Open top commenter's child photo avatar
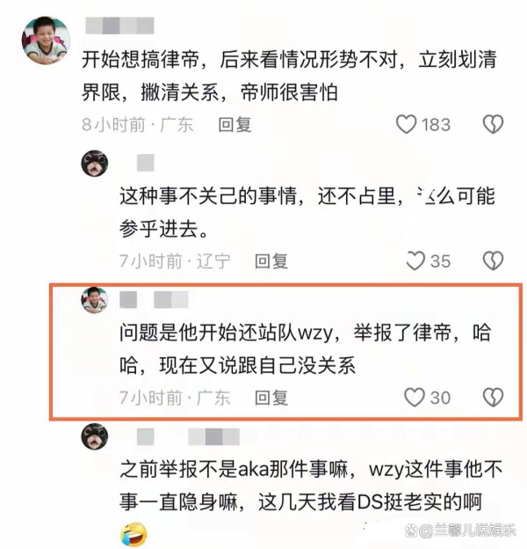This screenshot has height=549, width=527. pos(46,40)
